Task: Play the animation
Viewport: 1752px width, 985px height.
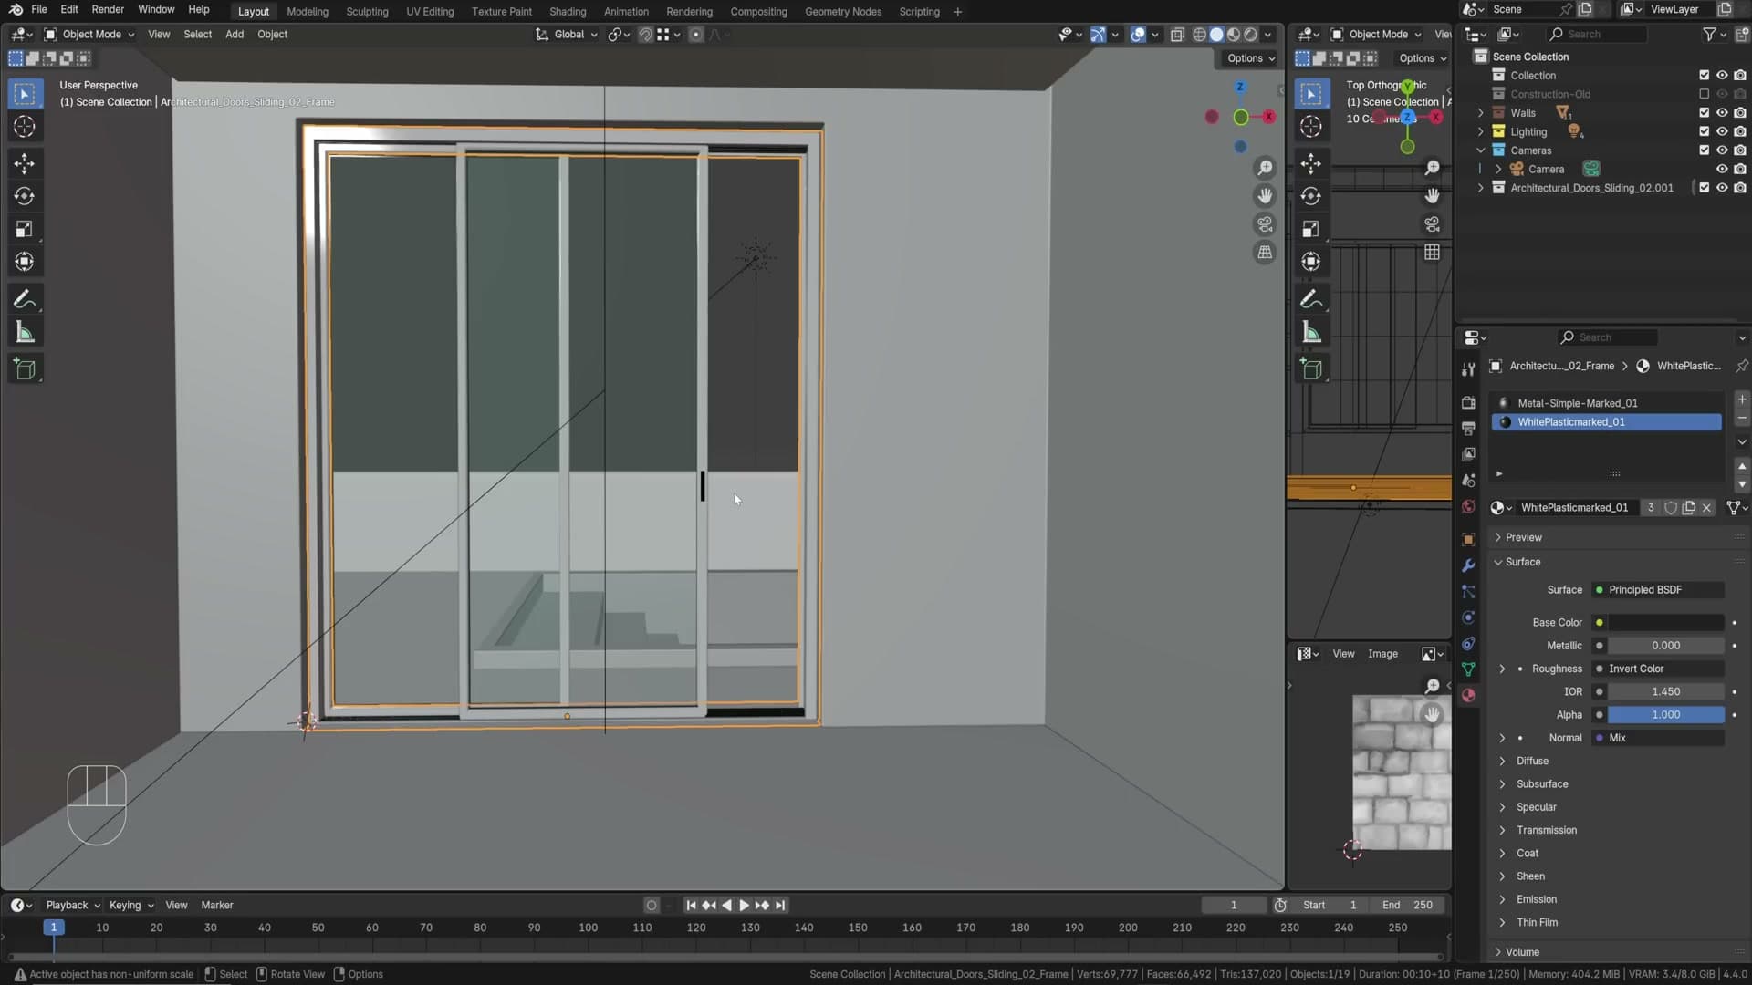Action: tap(744, 906)
